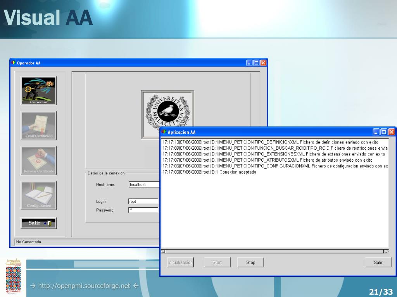The height and width of the screenshot is (297, 397).
Task: Click the Login field containing root
Action: click(143, 201)
